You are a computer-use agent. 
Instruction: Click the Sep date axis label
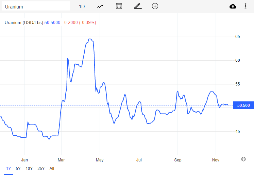[178, 160]
